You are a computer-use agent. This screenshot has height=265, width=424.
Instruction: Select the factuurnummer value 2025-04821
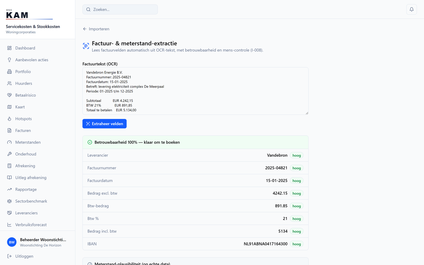(x=276, y=168)
